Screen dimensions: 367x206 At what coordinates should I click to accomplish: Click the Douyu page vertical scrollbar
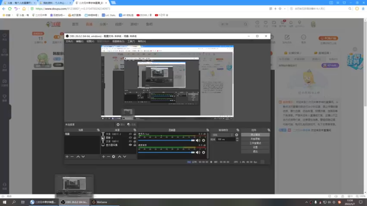click(x=365, y=63)
